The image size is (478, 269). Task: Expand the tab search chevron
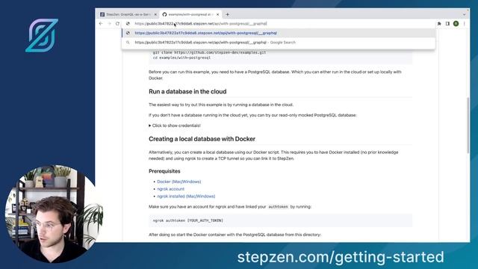(x=465, y=14)
